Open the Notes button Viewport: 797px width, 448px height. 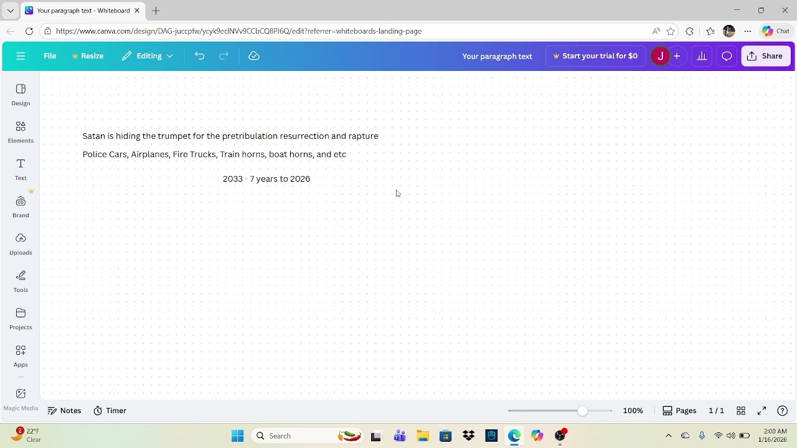(x=65, y=411)
